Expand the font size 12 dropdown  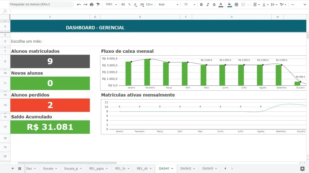(188, 5)
